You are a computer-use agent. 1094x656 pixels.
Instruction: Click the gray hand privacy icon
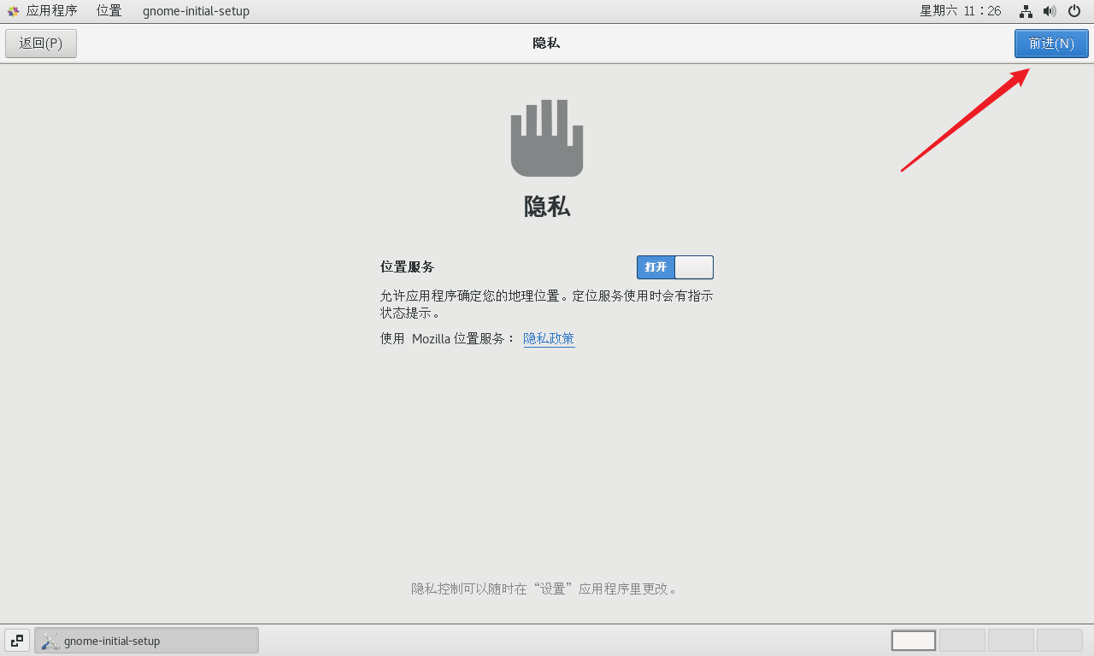(x=546, y=137)
